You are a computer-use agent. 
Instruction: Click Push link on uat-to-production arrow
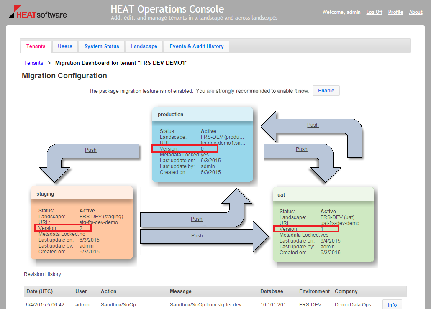pyautogui.click(x=313, y=125)
